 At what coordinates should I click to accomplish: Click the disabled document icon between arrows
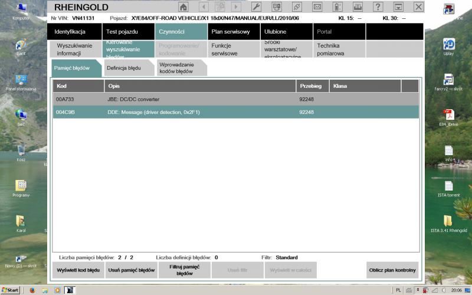click(220, 7)
